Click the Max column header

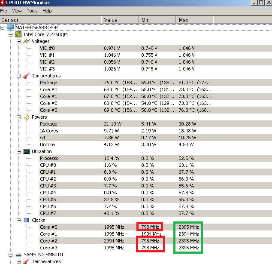click(194, 20)
